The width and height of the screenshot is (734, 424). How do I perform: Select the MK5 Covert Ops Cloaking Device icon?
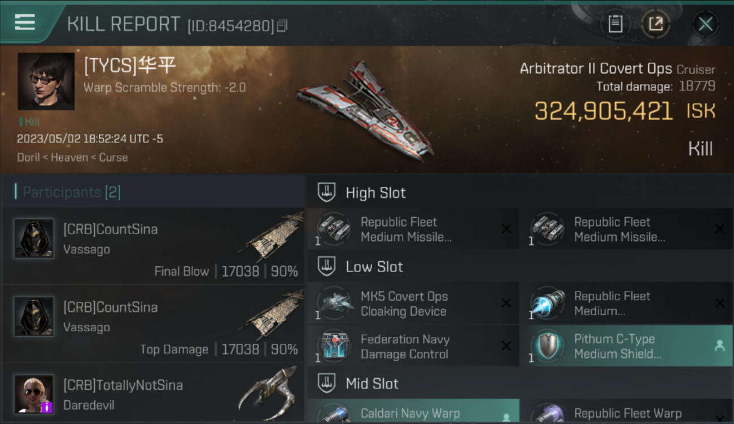click(x=334, y=304)
